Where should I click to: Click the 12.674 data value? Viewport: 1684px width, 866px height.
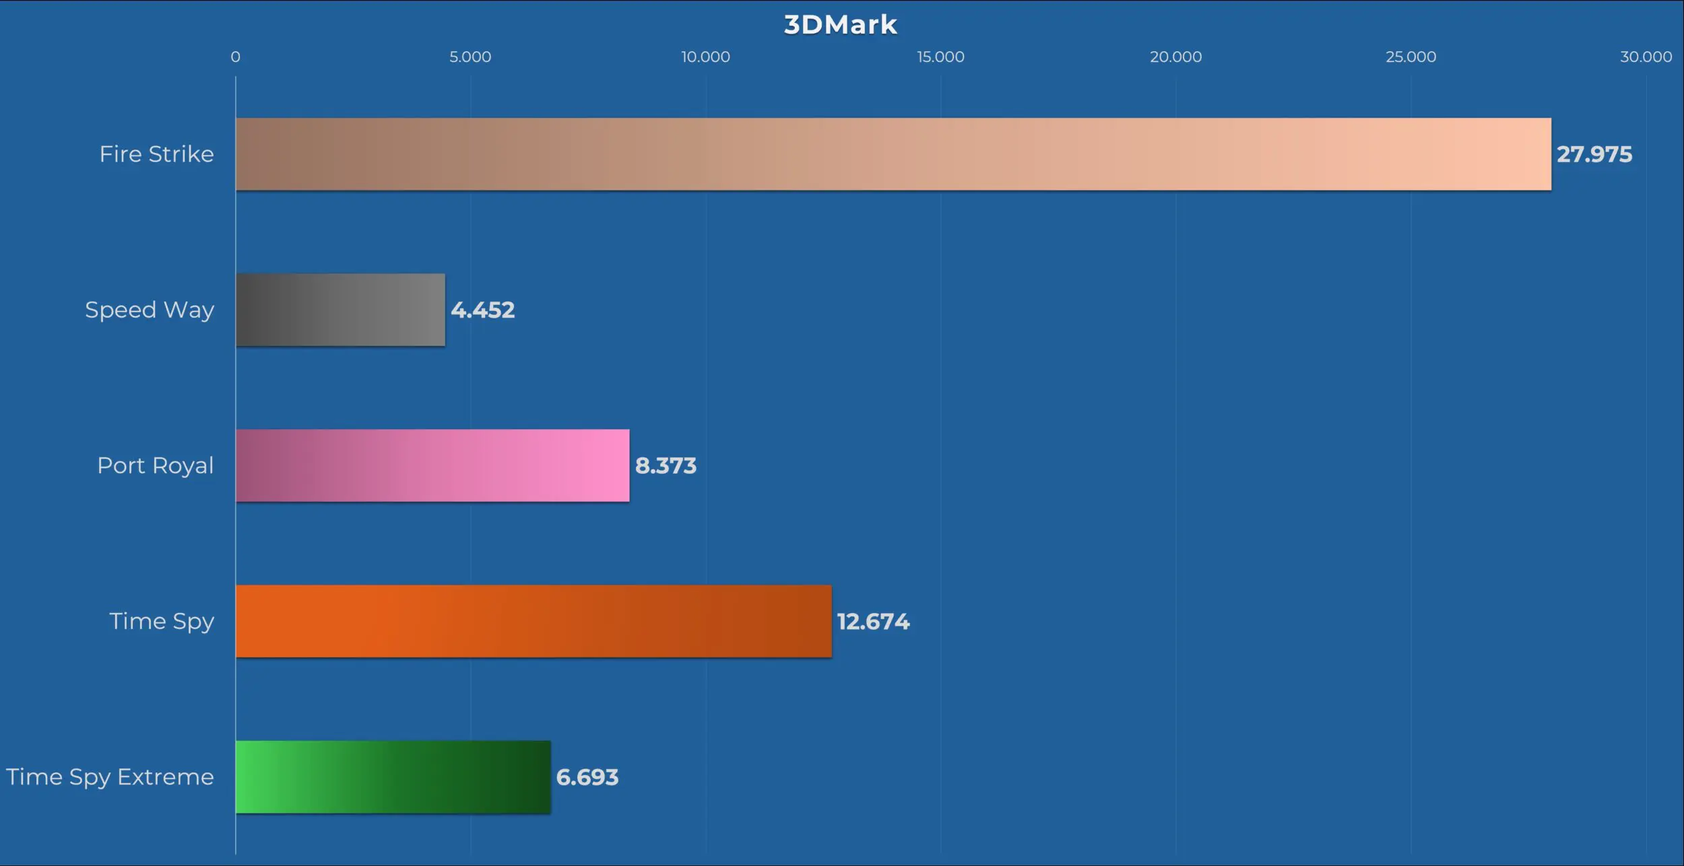[873, 621]
